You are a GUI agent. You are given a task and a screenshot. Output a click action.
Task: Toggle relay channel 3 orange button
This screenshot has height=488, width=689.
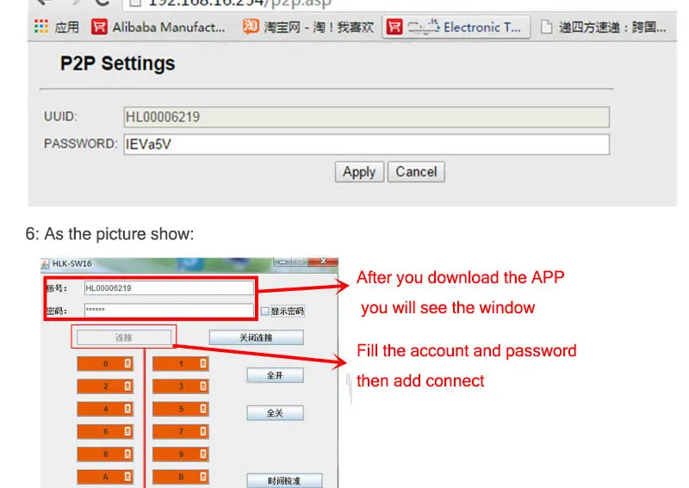[x=181, y=386]
